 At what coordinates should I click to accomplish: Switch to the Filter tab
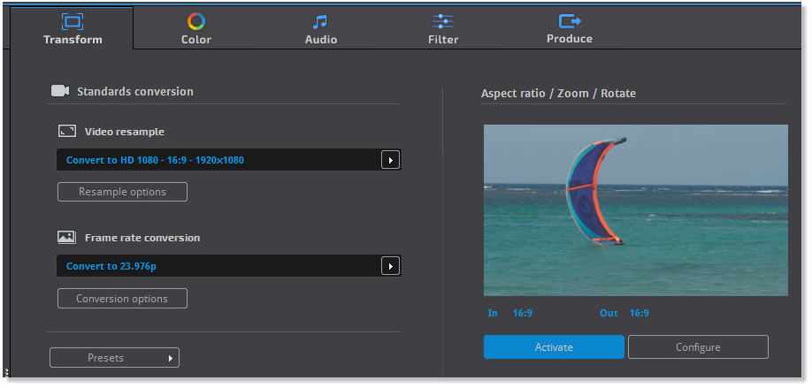(443, 28)
